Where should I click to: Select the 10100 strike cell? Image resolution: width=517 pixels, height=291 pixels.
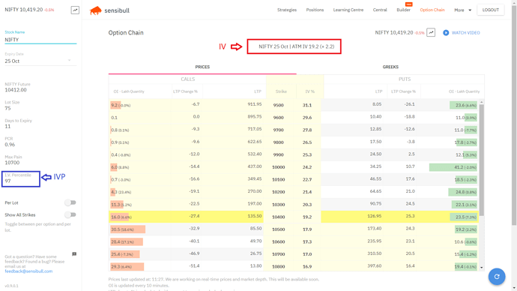278,179
